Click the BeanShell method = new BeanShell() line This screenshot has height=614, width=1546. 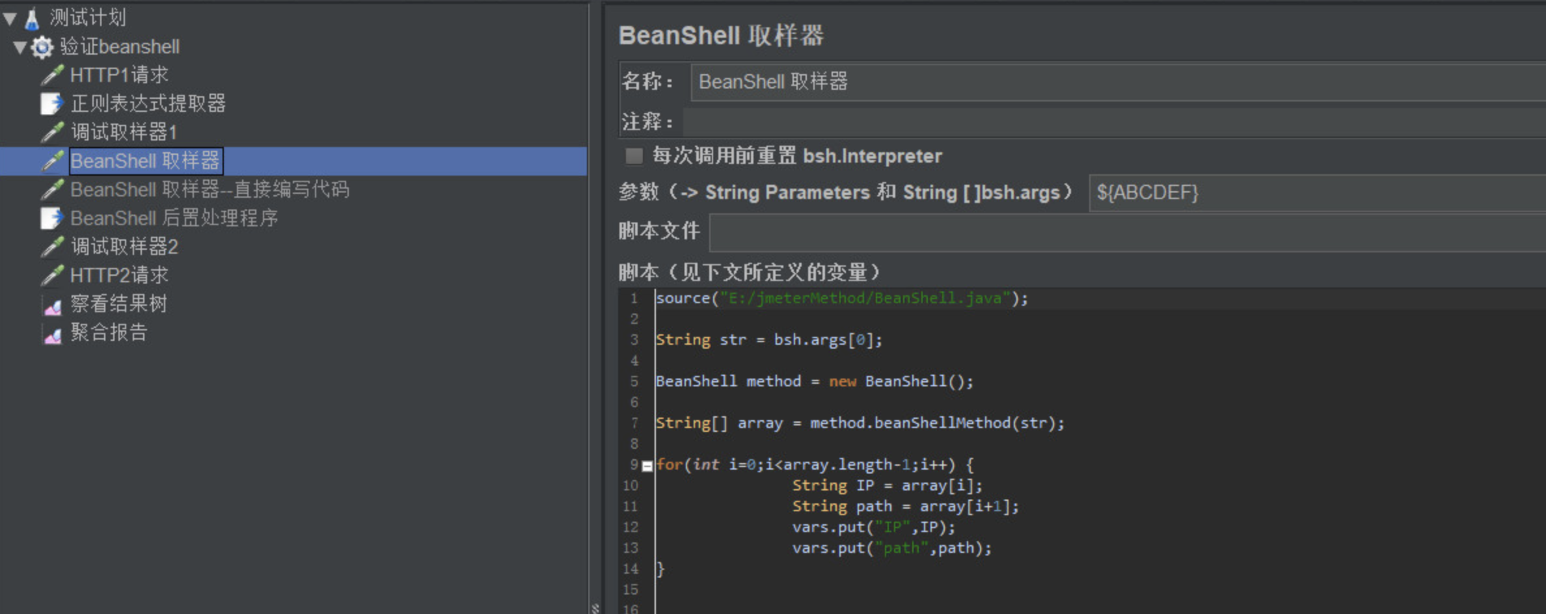pyautogui.click(x=815, y=382)
